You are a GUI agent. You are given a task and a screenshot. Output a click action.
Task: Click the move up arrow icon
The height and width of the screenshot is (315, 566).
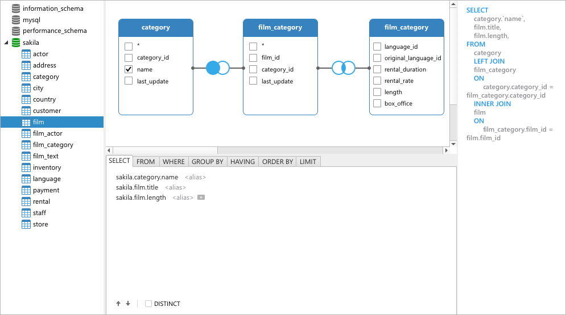point(118,304)
